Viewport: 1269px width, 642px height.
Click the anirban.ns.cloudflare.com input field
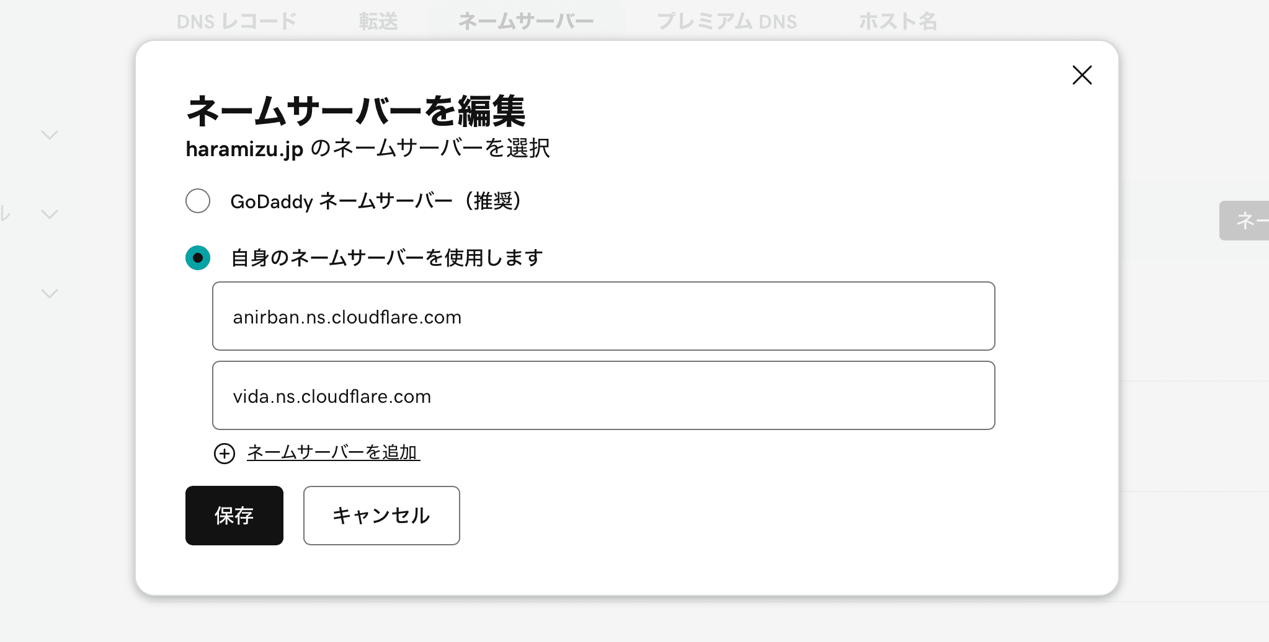click(x=603, y=317)
